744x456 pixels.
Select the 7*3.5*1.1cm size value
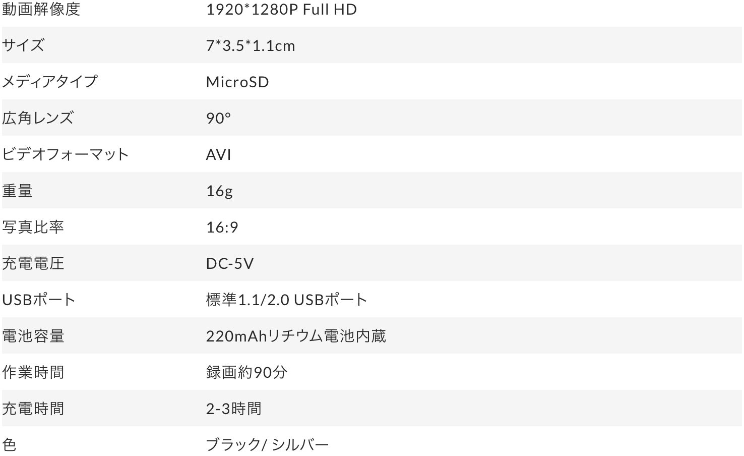(x=251, y=46)
